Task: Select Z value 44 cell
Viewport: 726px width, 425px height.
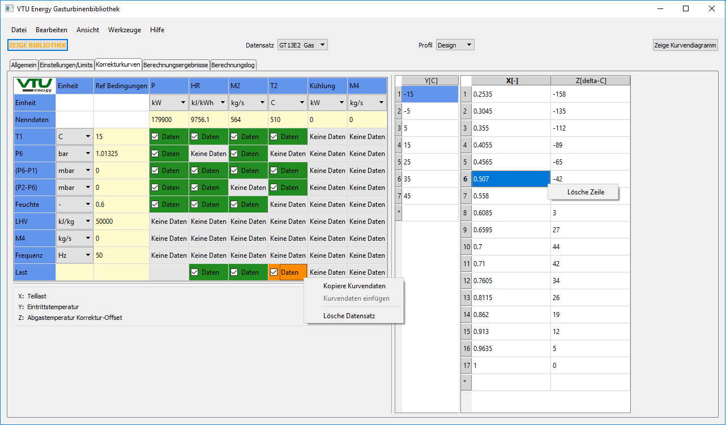Action: pyautogui.click(x=591, y=247)
